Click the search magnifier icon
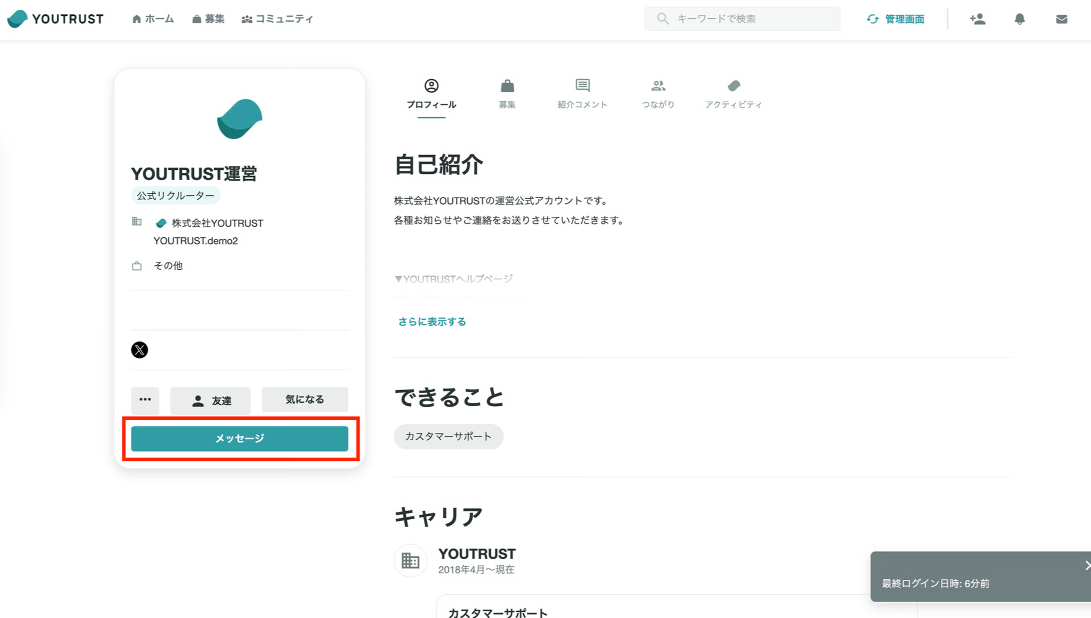This screenshot has height=618, width=1091. coord(663,19)
